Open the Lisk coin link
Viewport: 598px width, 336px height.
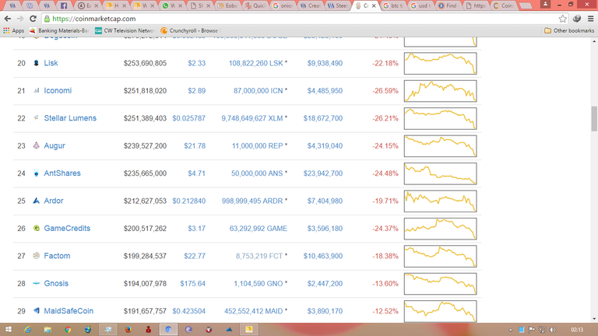tap(51, 63)
